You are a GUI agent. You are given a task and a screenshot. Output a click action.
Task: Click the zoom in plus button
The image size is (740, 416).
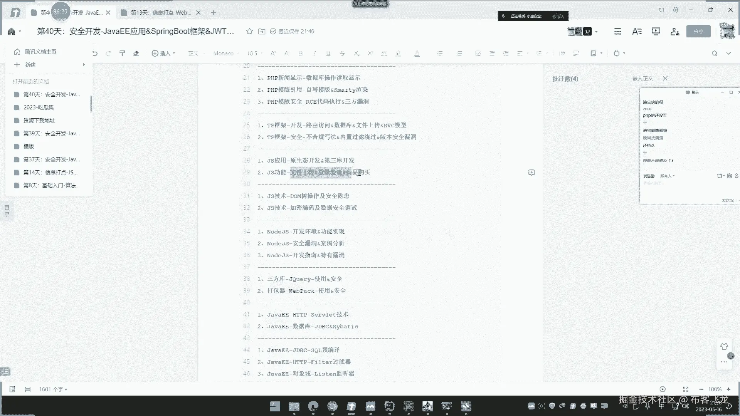[728, 389]
